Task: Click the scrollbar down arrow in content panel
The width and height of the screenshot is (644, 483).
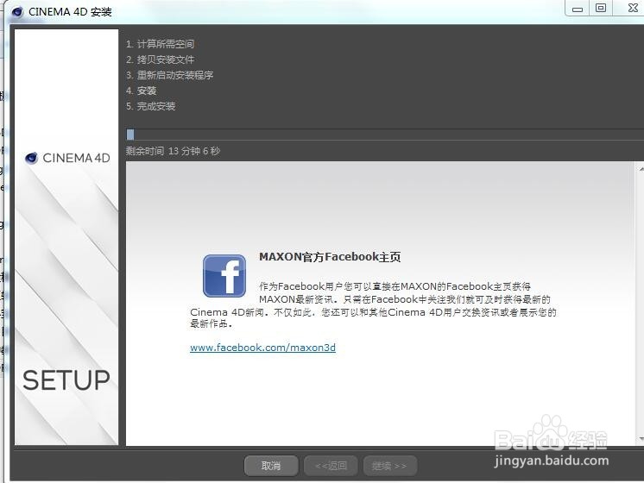Action: (x=641, y=439)
